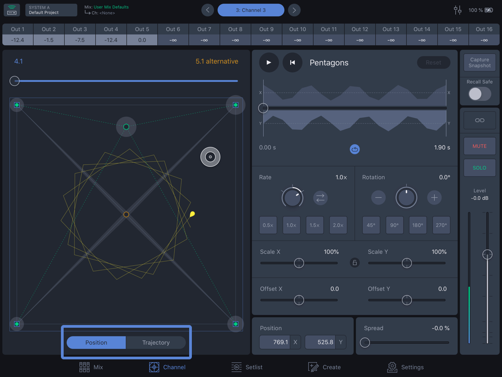Screen dimensions: 502x377
Task: Switch to Trajectory mode
Action: click(x=156, y=342)
